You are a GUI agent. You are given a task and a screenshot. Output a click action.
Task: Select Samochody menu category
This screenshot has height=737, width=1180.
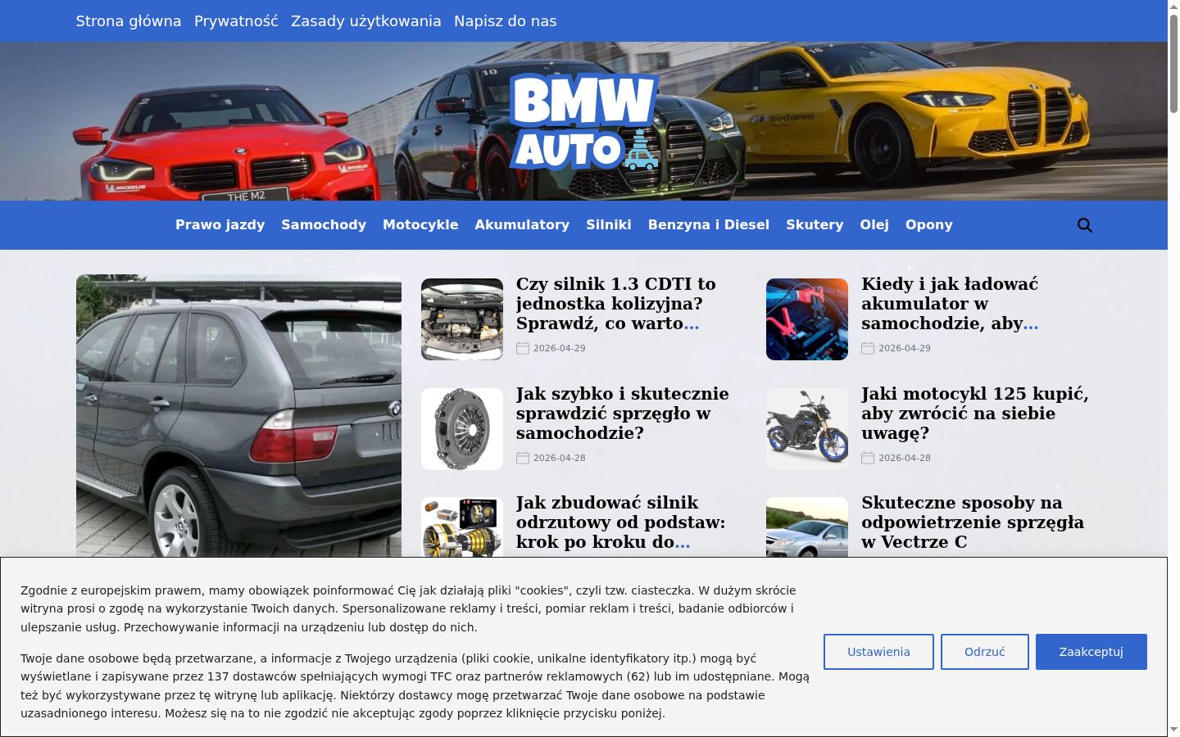click(324, 224)
